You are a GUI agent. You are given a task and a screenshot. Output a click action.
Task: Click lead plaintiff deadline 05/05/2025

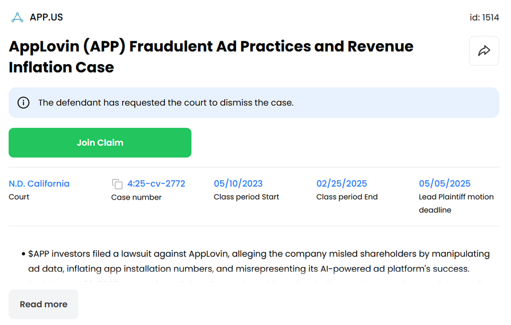(x=445, y=184)
